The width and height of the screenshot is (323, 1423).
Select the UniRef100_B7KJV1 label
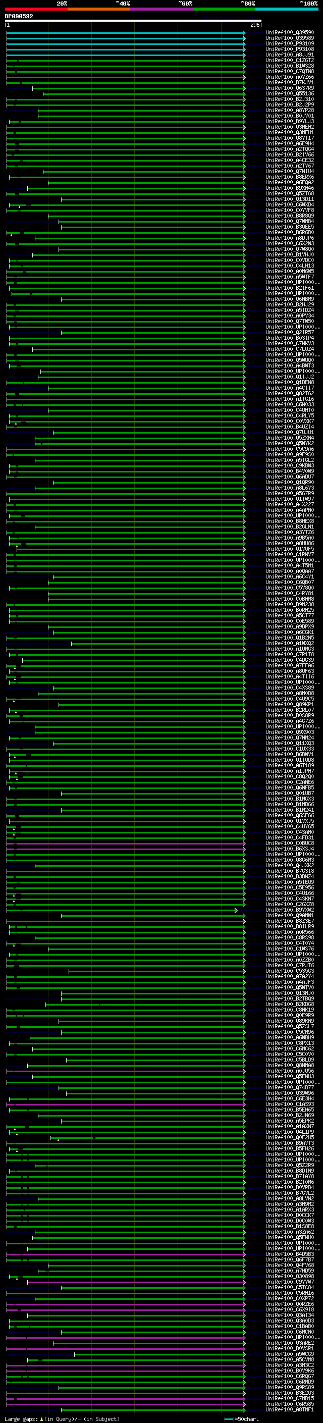(x=290, y=82)
